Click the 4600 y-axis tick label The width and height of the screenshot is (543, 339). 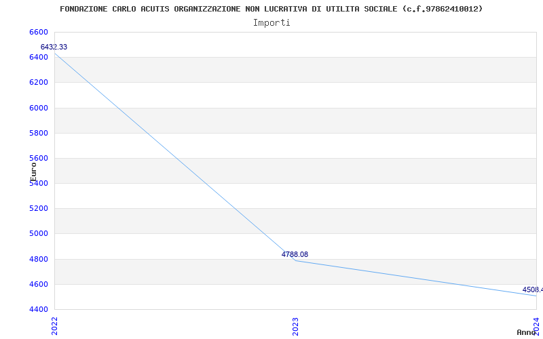tap(39, 284)
